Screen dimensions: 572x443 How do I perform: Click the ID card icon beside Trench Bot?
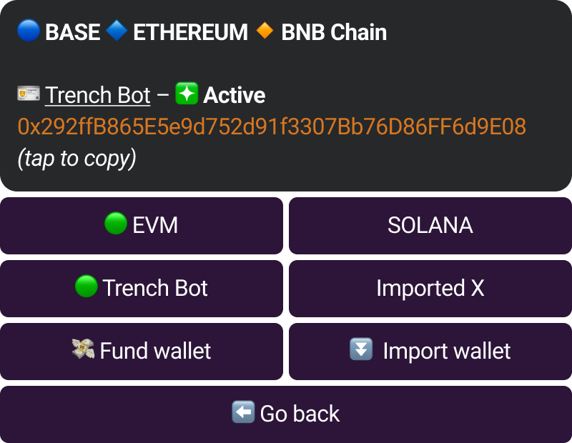28,94
